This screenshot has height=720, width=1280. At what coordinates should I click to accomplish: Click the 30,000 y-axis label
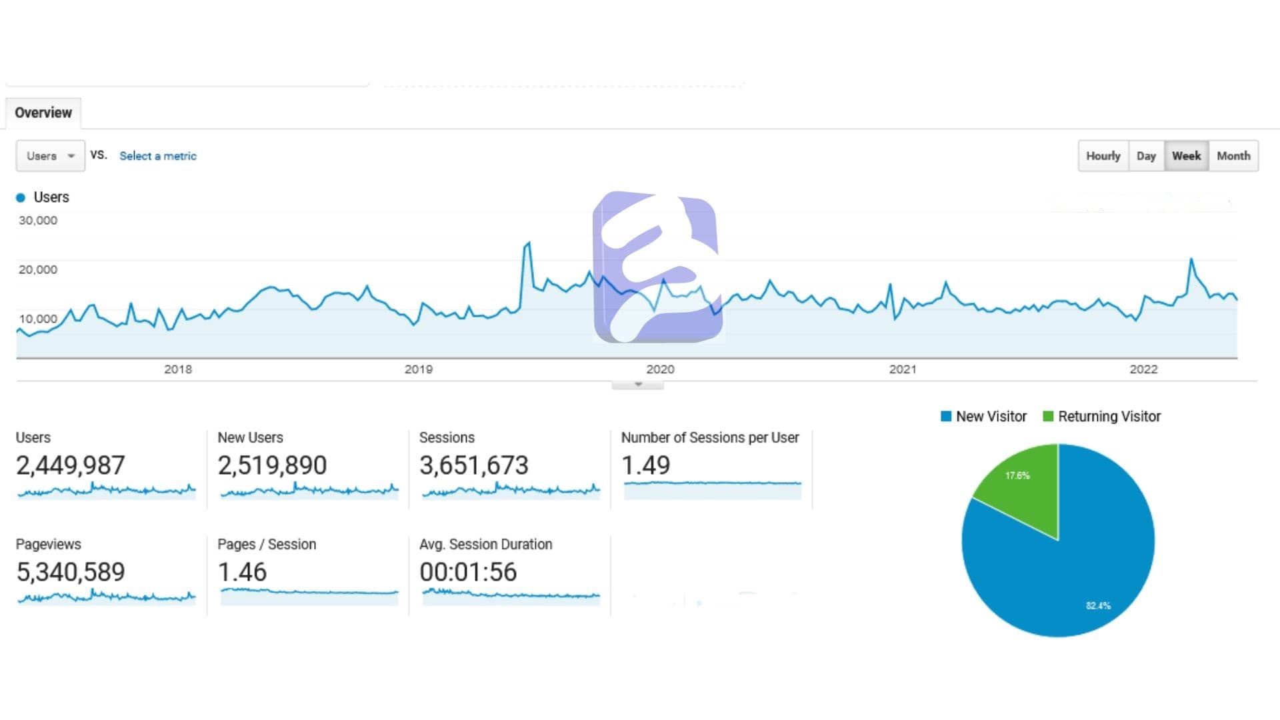[38, 221]
